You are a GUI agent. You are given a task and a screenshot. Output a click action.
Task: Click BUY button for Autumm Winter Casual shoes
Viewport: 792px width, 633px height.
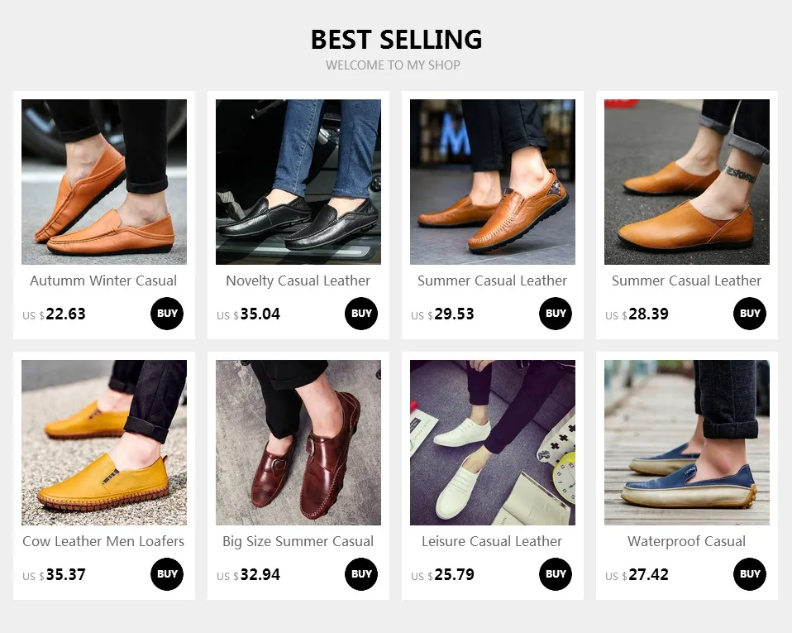pyautogui.click(x=167, y=314)
